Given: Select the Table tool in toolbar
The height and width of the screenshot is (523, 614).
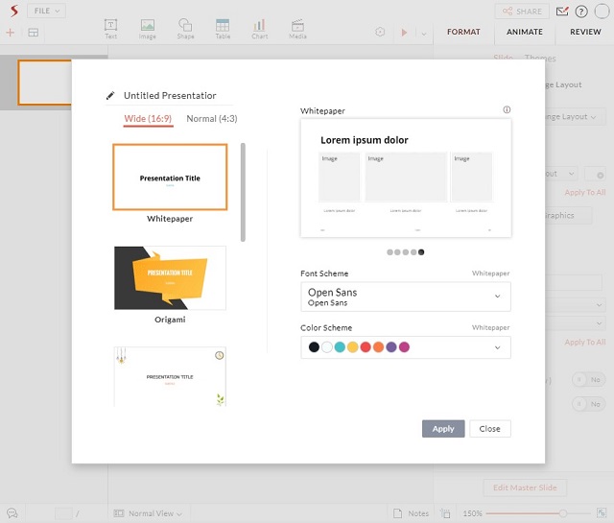Looking at the screenshot, I should pyautogui.click(x=223, y=28).
